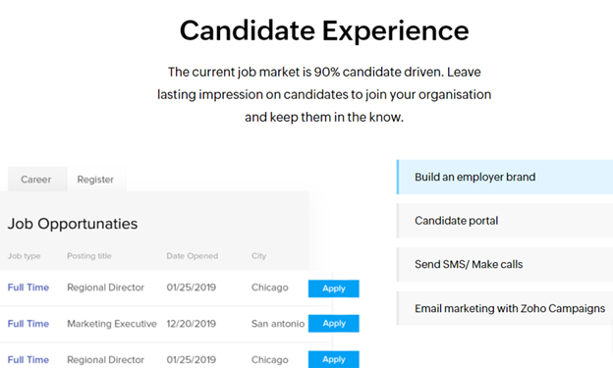Open the Career tab

click(37, 180)
